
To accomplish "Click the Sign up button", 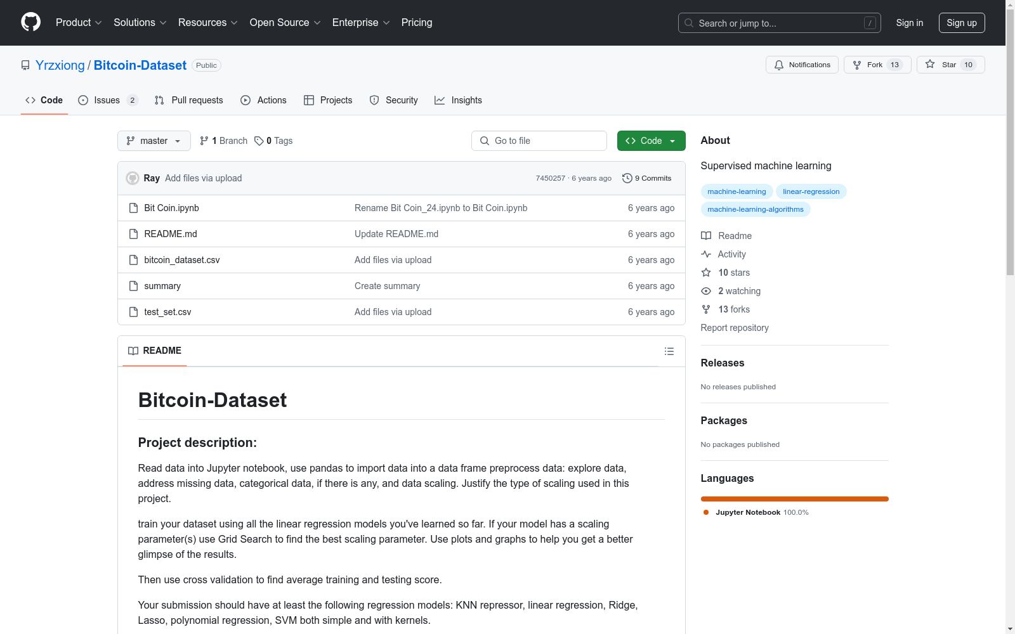I will point(961,23).
